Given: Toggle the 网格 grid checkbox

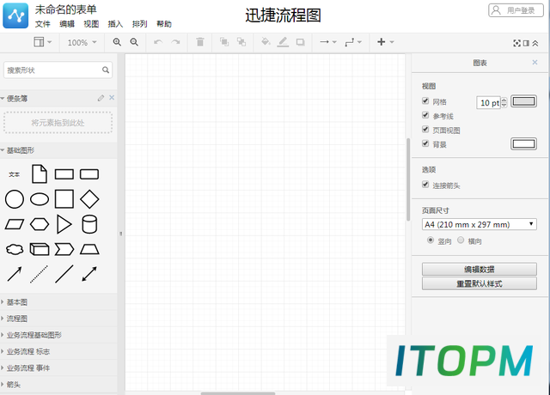Looking at the screenshot, I should 425,101.
